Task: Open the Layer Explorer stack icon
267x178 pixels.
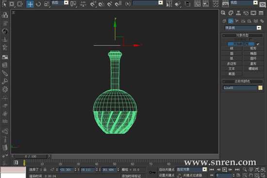Action: pos(187,4)
